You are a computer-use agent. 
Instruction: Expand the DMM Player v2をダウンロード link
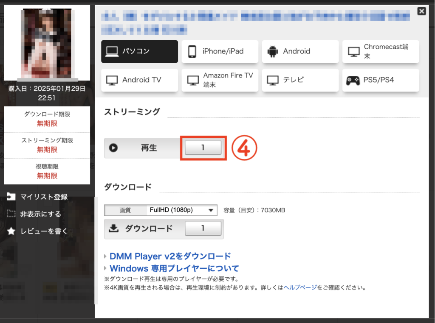(x=170, y=256)
